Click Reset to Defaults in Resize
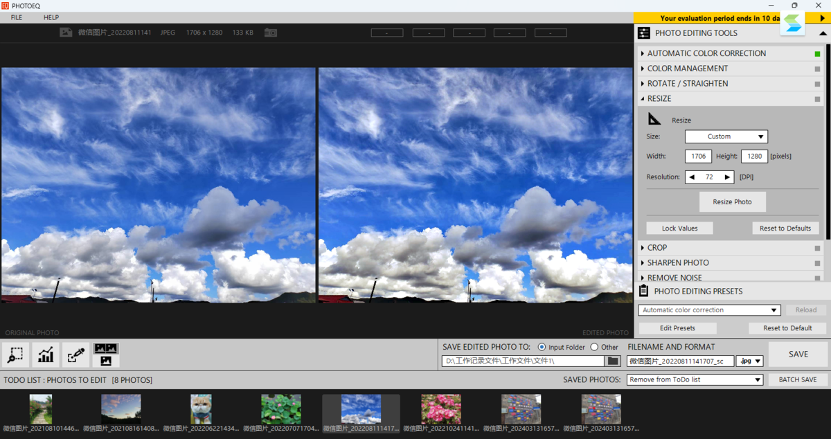The height and width of the screenshot is (439, 831). point(785,229)
